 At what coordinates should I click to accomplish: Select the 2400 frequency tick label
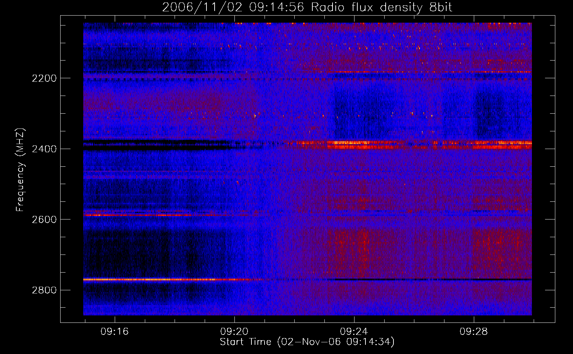(x=44, y=149)
